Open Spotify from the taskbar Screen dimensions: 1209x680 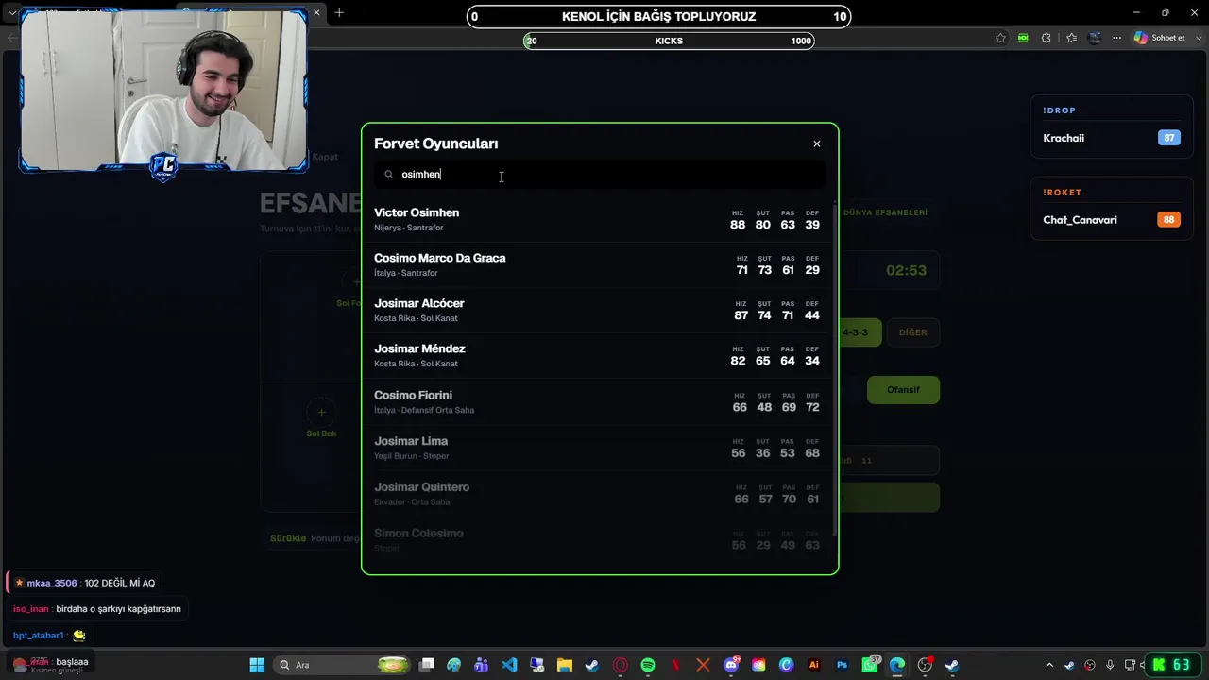[x=648, y=665]
